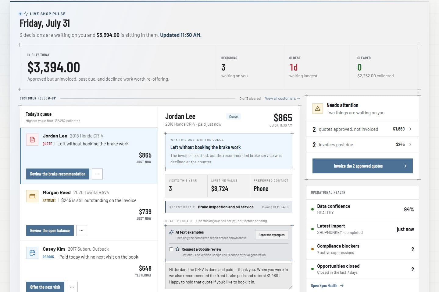The height and width of the screenshot is (292, 439).
Task: Click the Lifetime value $8,724 tile
Action: coord(229,186)
